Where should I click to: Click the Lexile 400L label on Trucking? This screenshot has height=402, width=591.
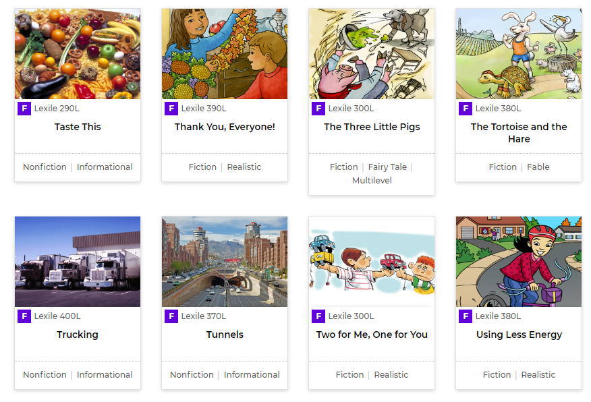tap(57, 316)
